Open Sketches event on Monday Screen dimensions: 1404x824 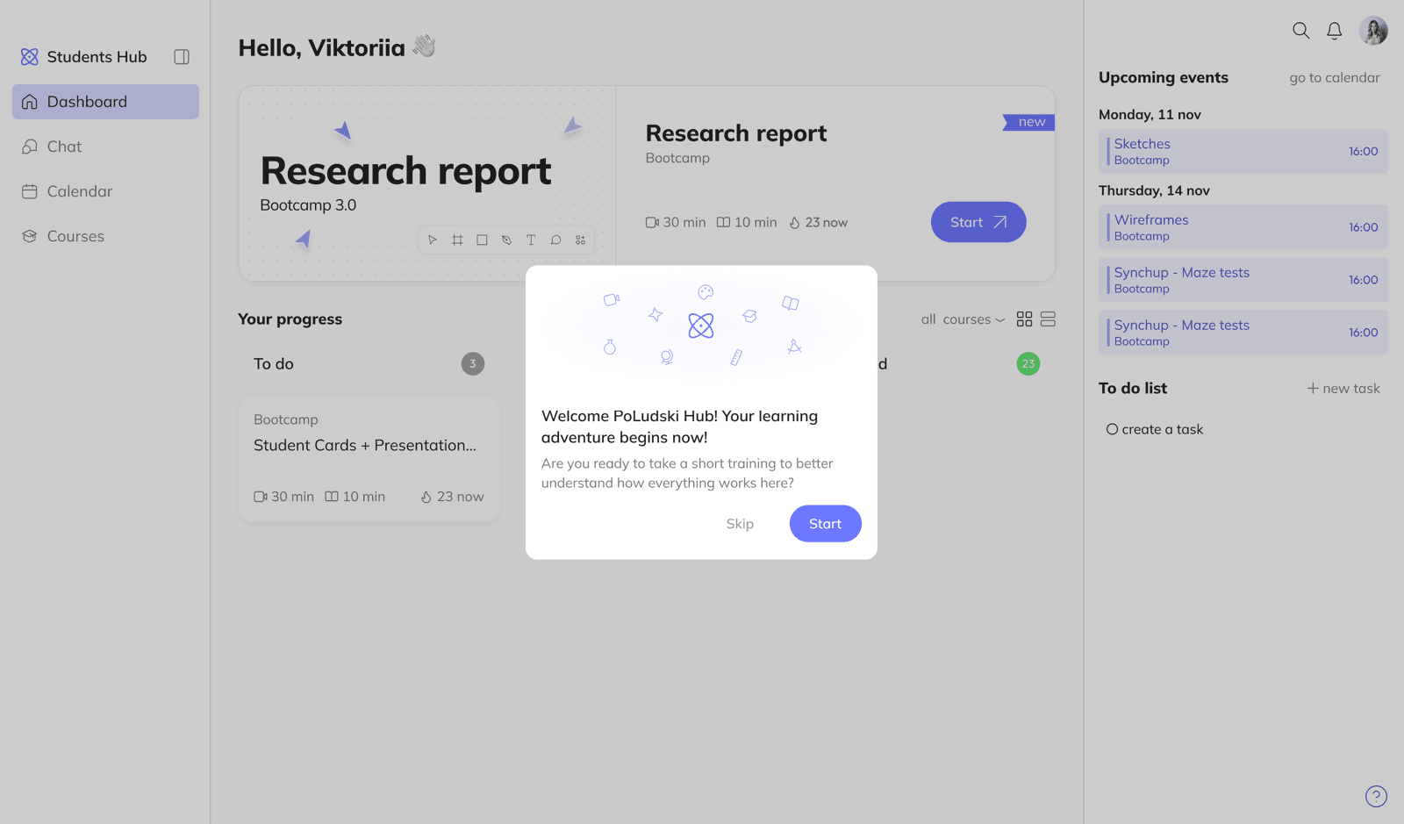tap(1243, 151)
